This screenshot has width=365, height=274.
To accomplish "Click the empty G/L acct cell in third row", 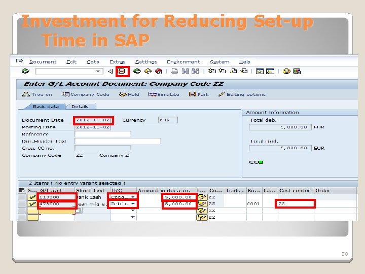I will [57, 211].
